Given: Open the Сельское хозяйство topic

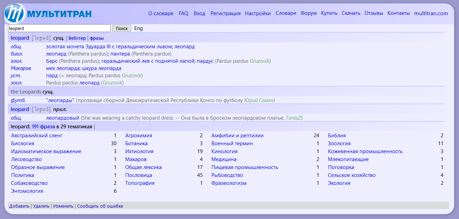Looking at the screenshot, I should click(352, 175).
